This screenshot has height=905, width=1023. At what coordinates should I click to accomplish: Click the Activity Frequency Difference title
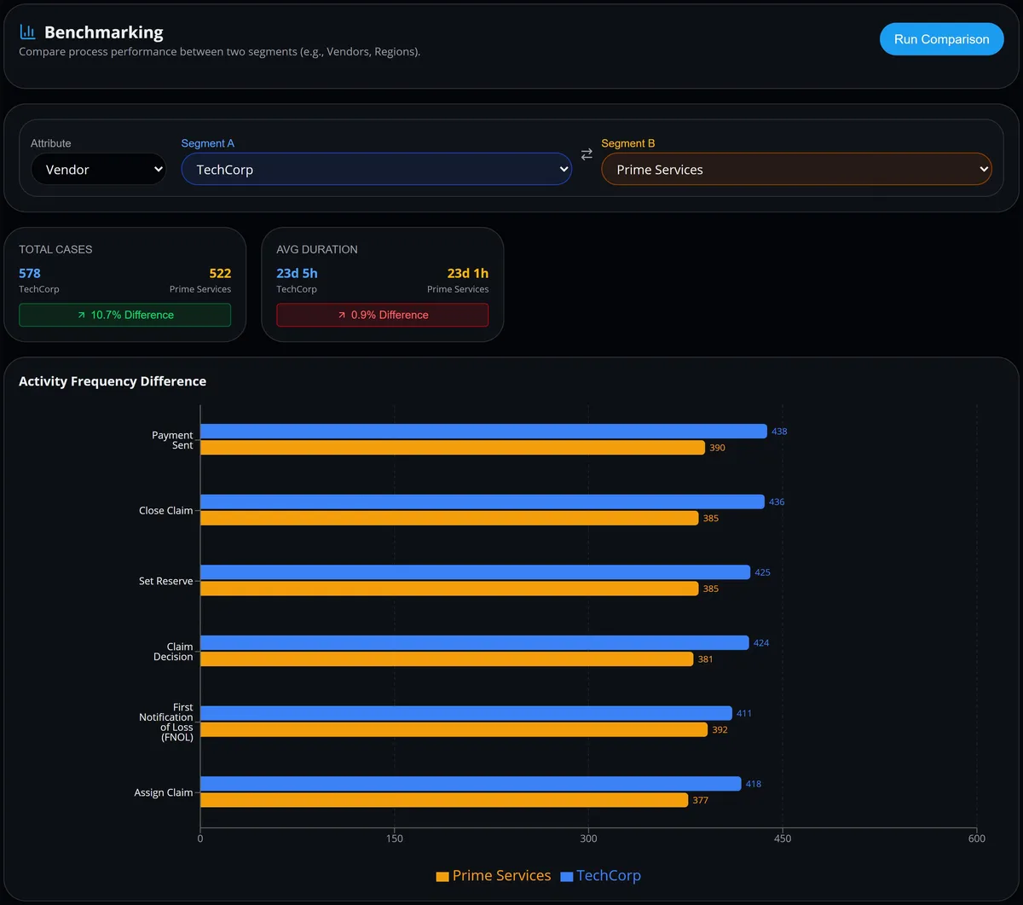tap(113, 381)
